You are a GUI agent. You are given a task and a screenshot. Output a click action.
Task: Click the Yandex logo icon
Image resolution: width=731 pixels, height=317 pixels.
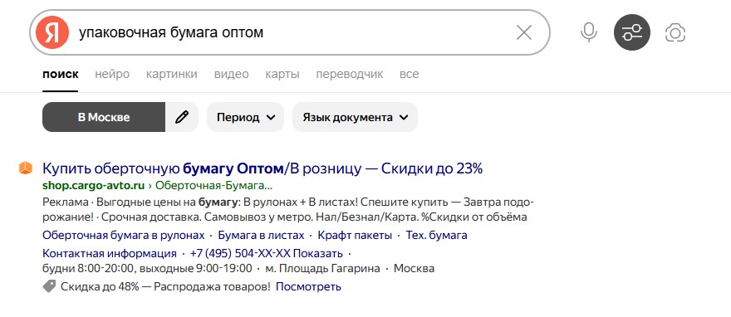click(x=52, y=32)
